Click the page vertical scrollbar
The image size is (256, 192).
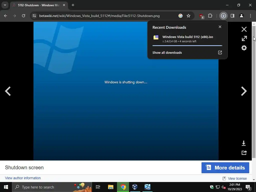(x=254, y=91)
